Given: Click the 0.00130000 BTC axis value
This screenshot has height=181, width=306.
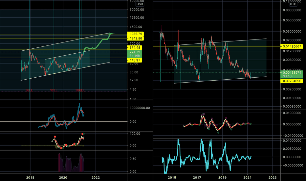Looking at the screenshot, I should coord(292,98).
